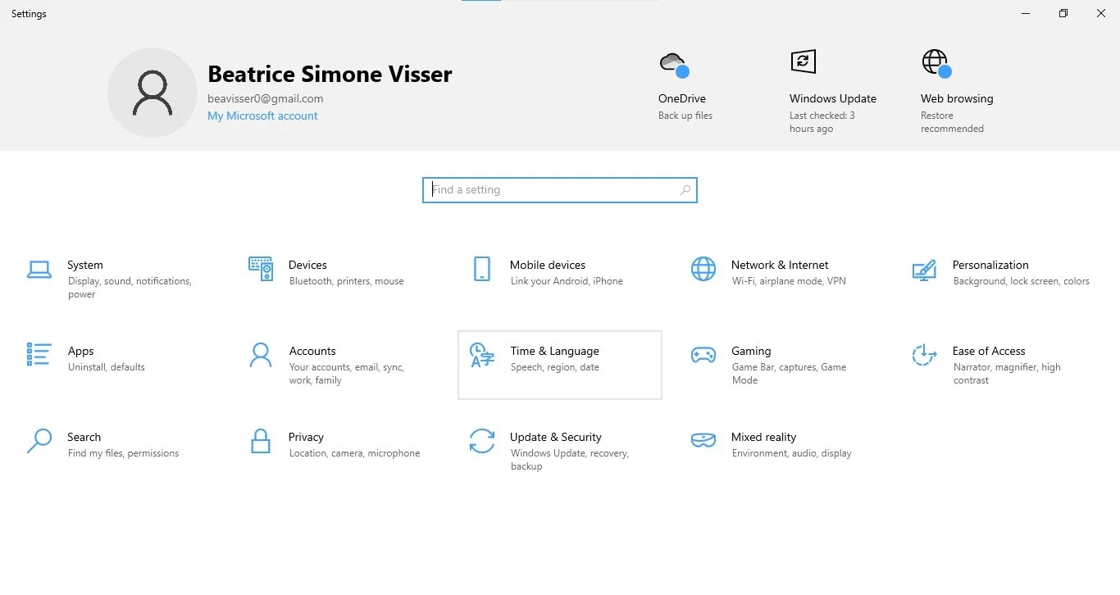Open Devices category title
Screen dimensions: 1120x595
307,265
